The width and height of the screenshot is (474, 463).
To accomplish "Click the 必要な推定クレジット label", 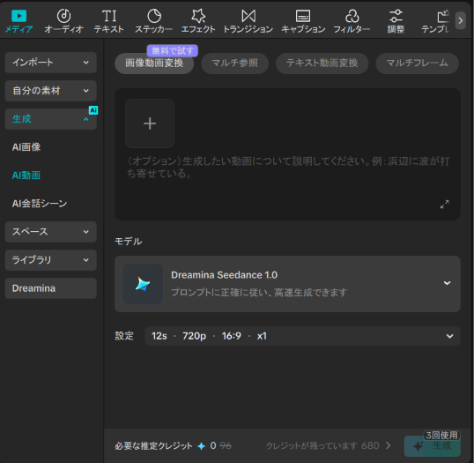I will pyautogui.click(x=153, y=445).
